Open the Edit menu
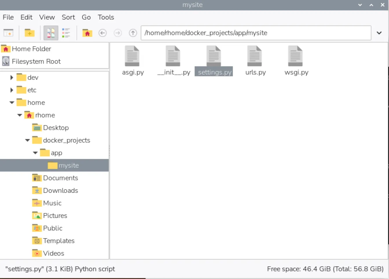 pyautogui.click(x=26, y=17)
